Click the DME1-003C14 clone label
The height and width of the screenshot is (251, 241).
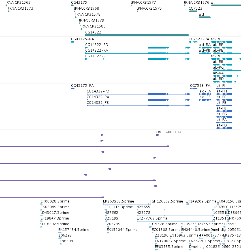coord(169,132)
